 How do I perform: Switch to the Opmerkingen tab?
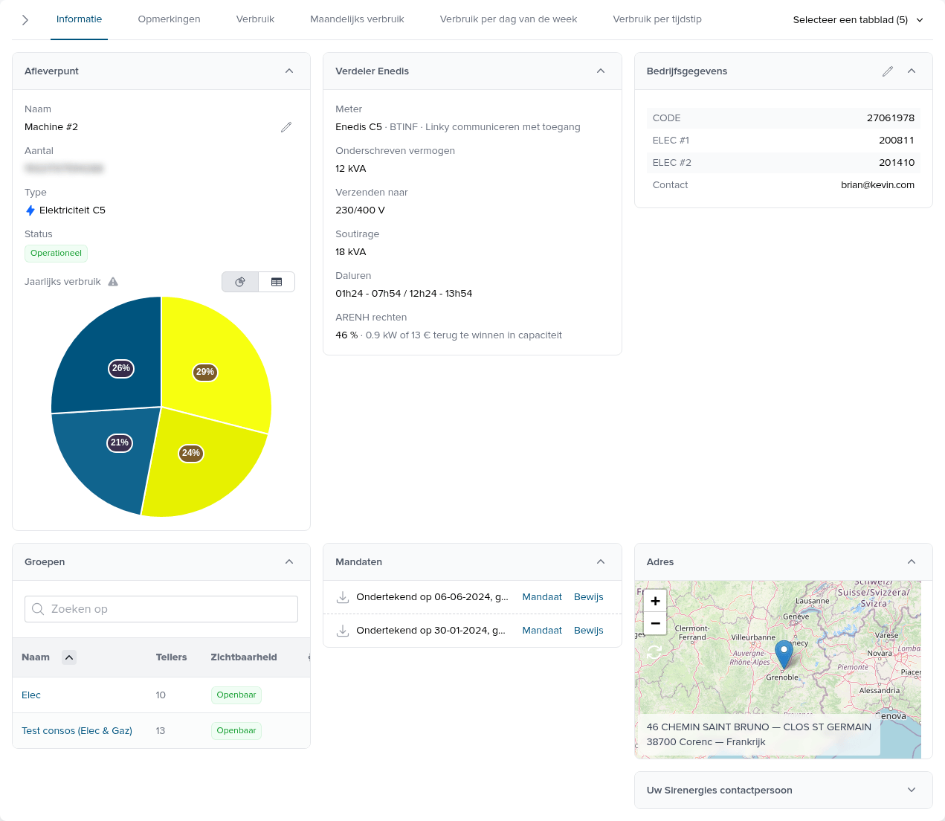click(169, 19)
